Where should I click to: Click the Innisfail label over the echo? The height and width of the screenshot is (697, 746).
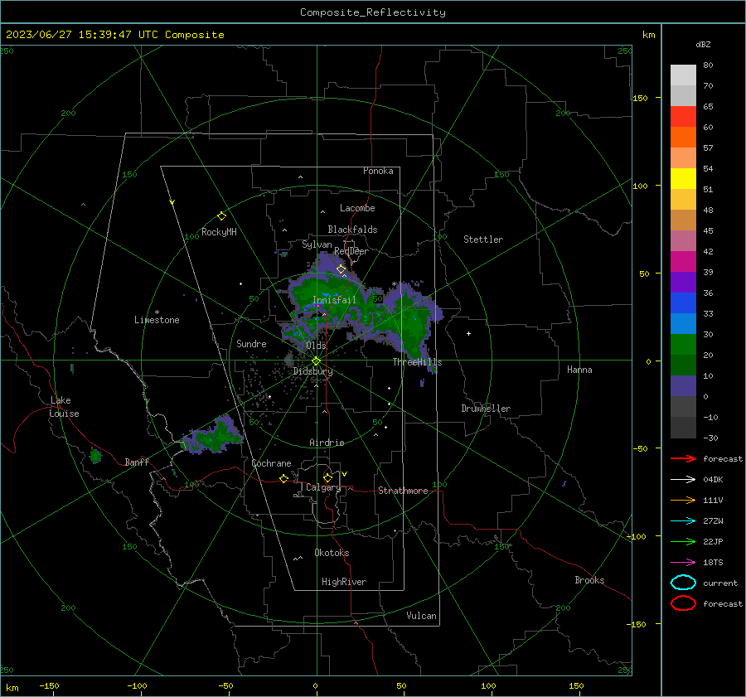(x=334, y=300)
